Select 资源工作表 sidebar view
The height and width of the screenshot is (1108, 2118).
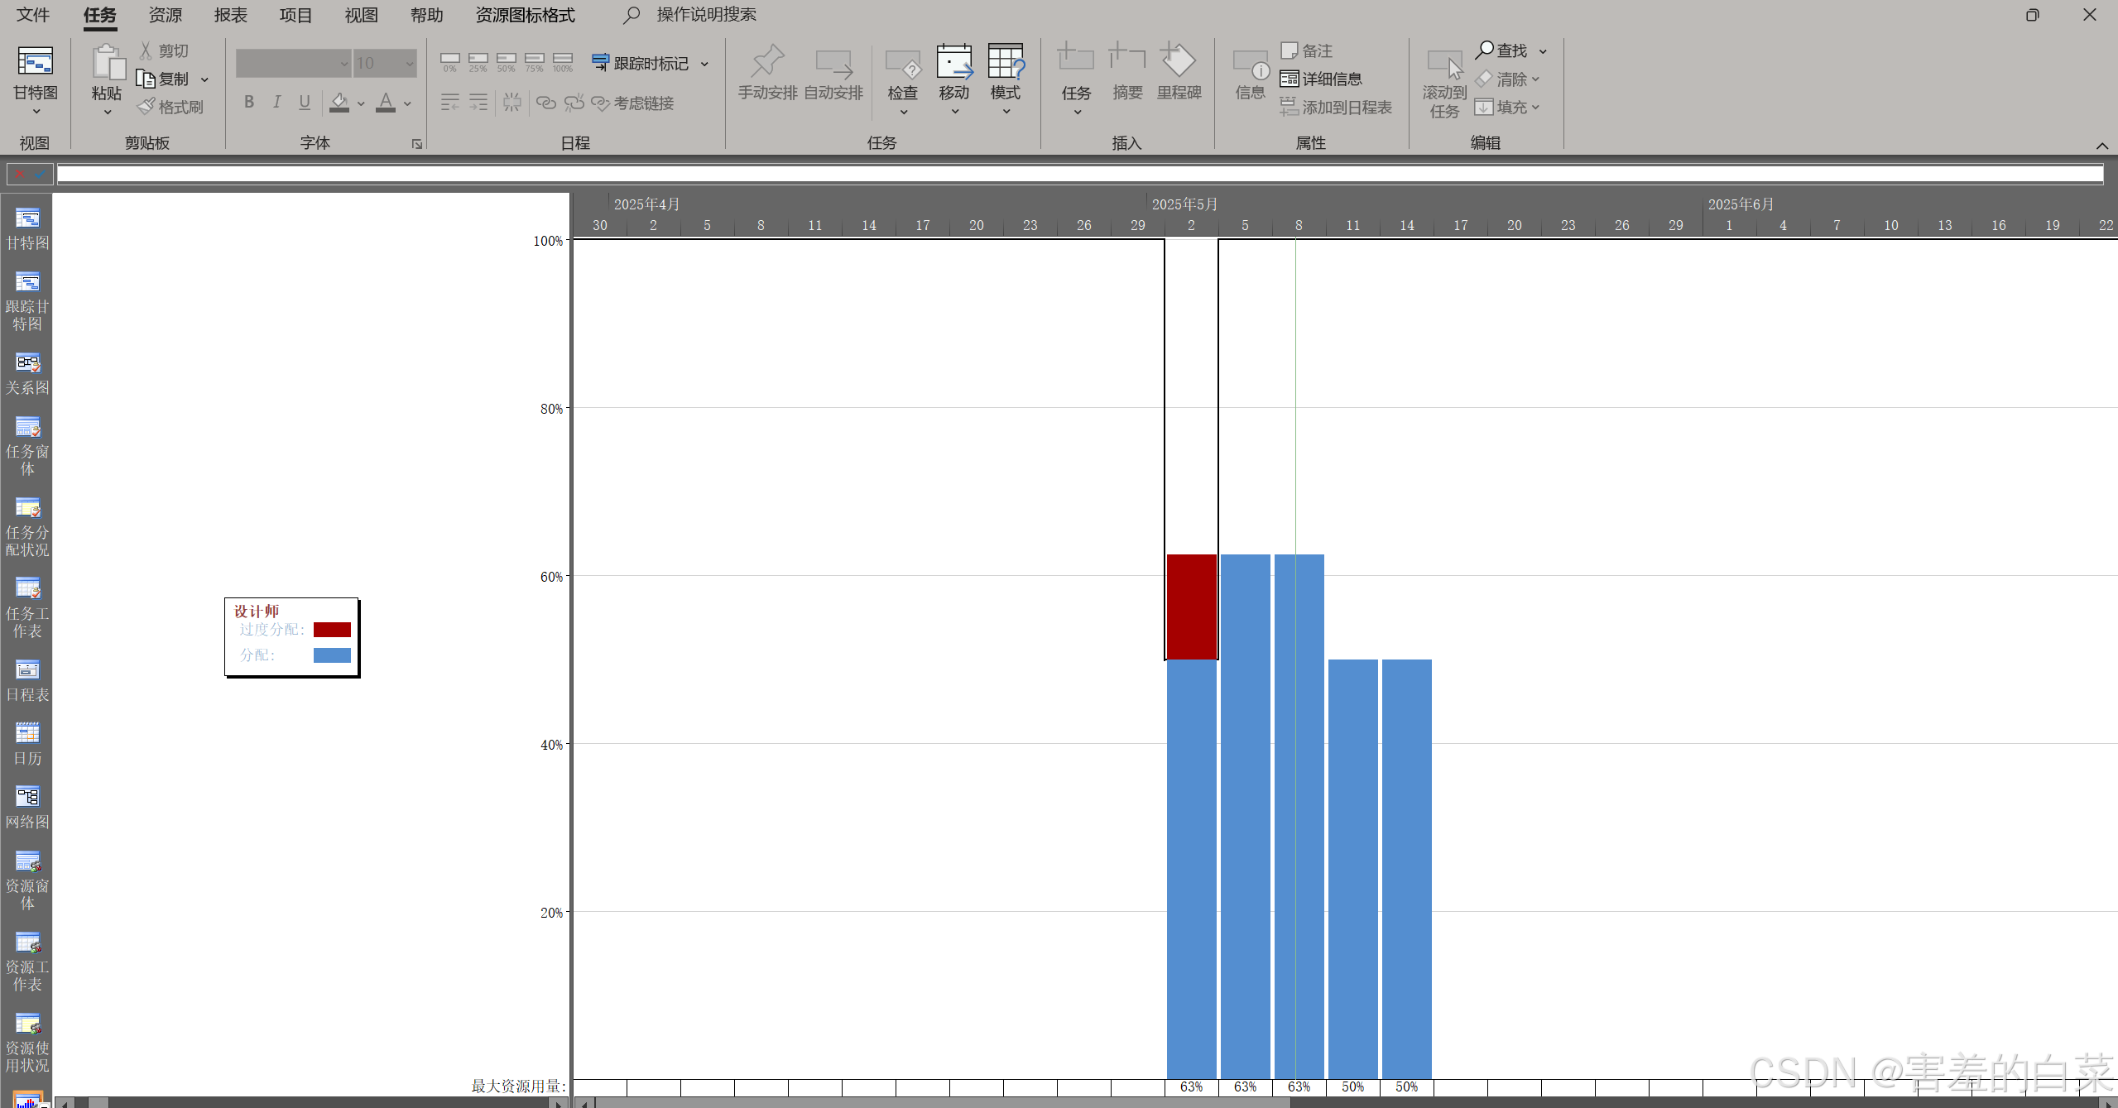(27, 960)
